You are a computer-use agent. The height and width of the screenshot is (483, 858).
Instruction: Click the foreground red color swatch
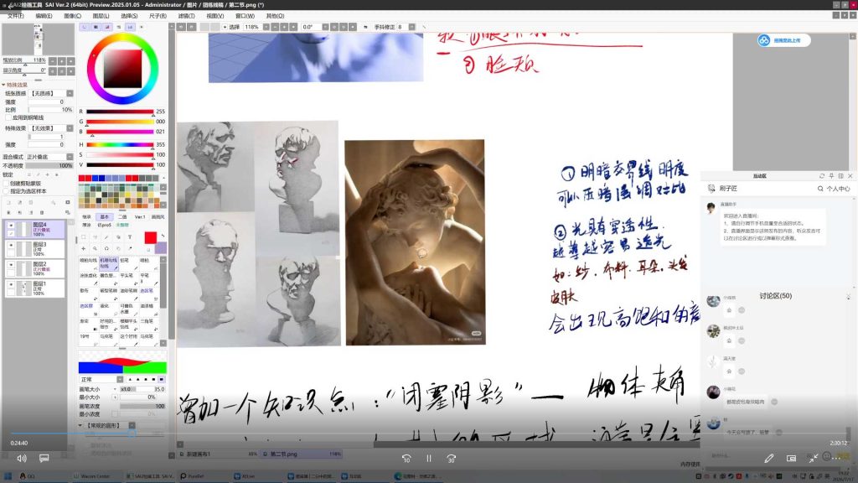coord(149,237)
